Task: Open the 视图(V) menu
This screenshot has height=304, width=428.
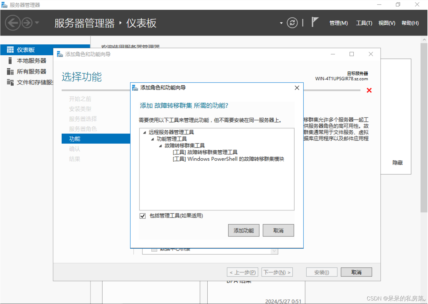Action: 387,23
